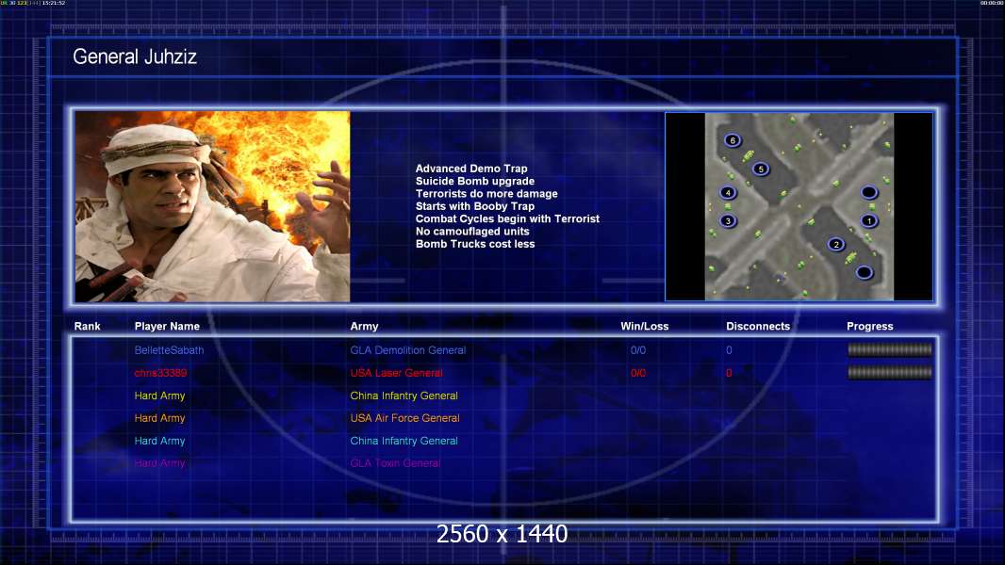Click the 15:21:52 clock readout
Screen dimensions: 1005x565
coord(54,3)
